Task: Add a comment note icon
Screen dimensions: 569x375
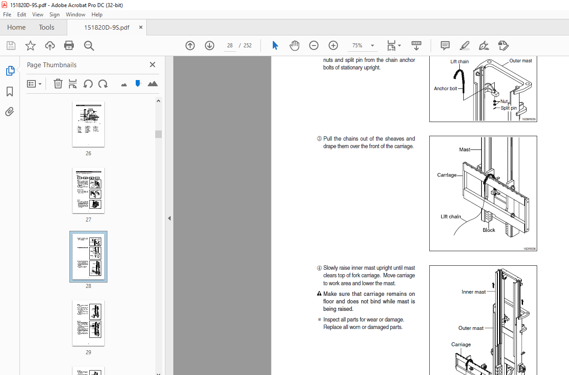Action: click(445, 46)
